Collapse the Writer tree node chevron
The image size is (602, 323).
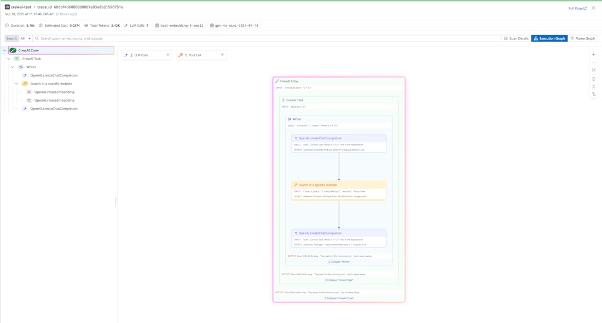[13, 67]
